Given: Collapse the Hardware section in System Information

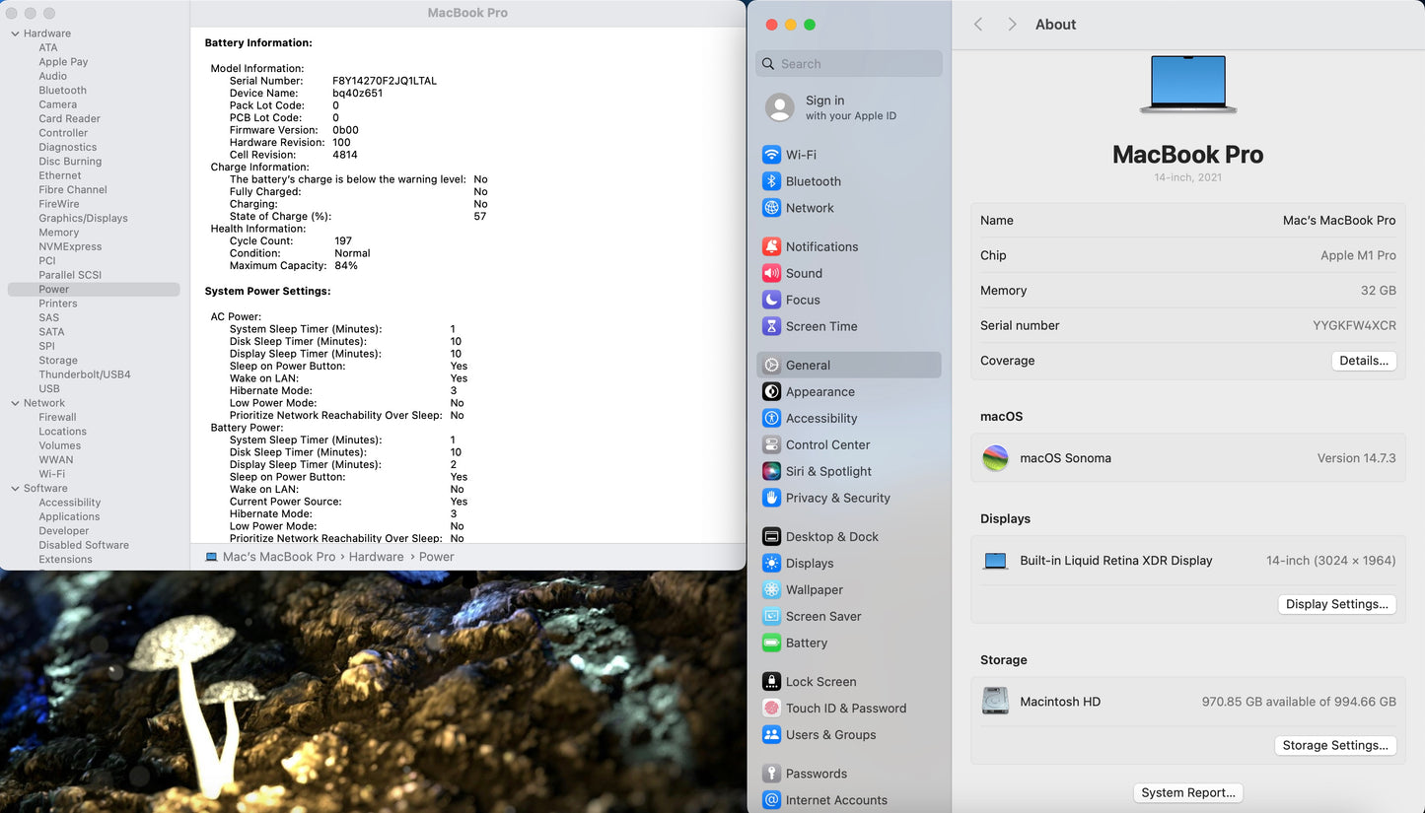Looking at the screenshot, I should (x=15, y=34).
